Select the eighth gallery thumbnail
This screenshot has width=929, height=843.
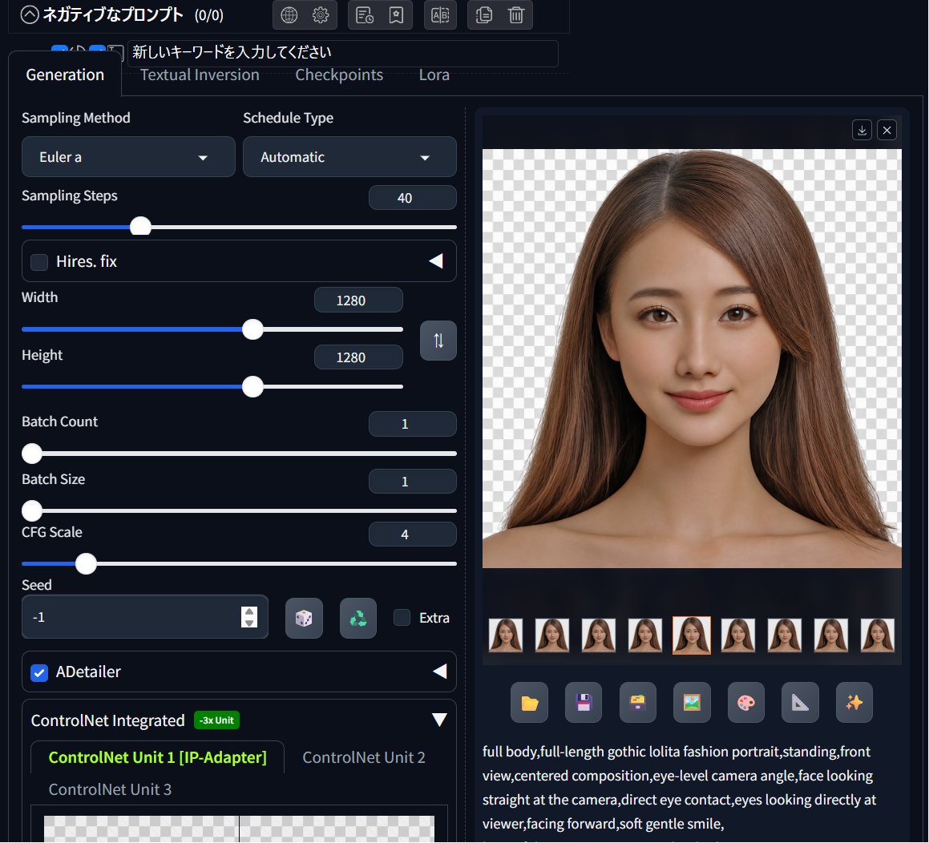[831, 635]
